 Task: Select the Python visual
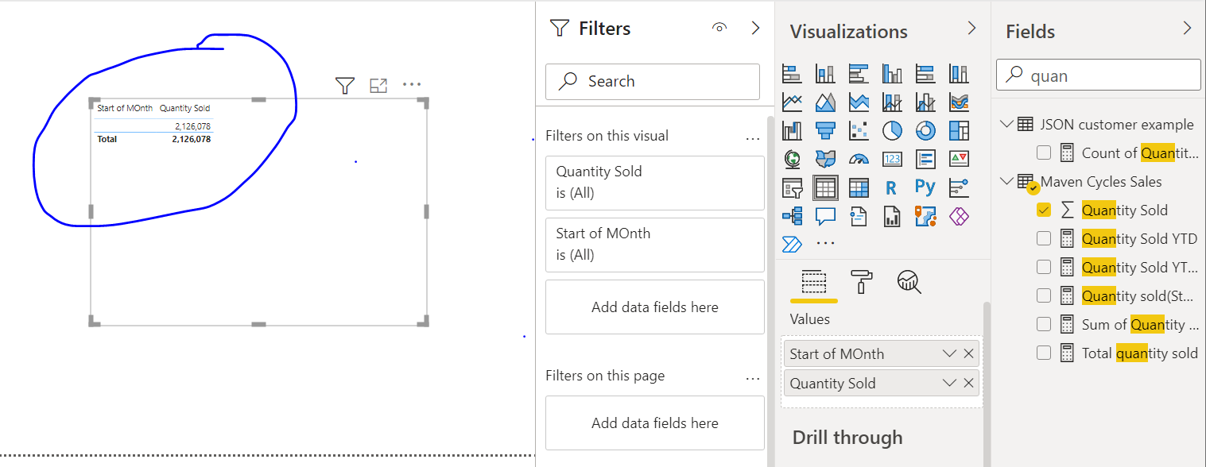coord(925,187)
